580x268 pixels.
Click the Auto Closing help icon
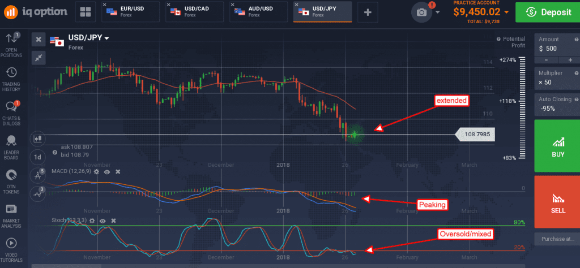pyautogui.click(x=577, y=100)
